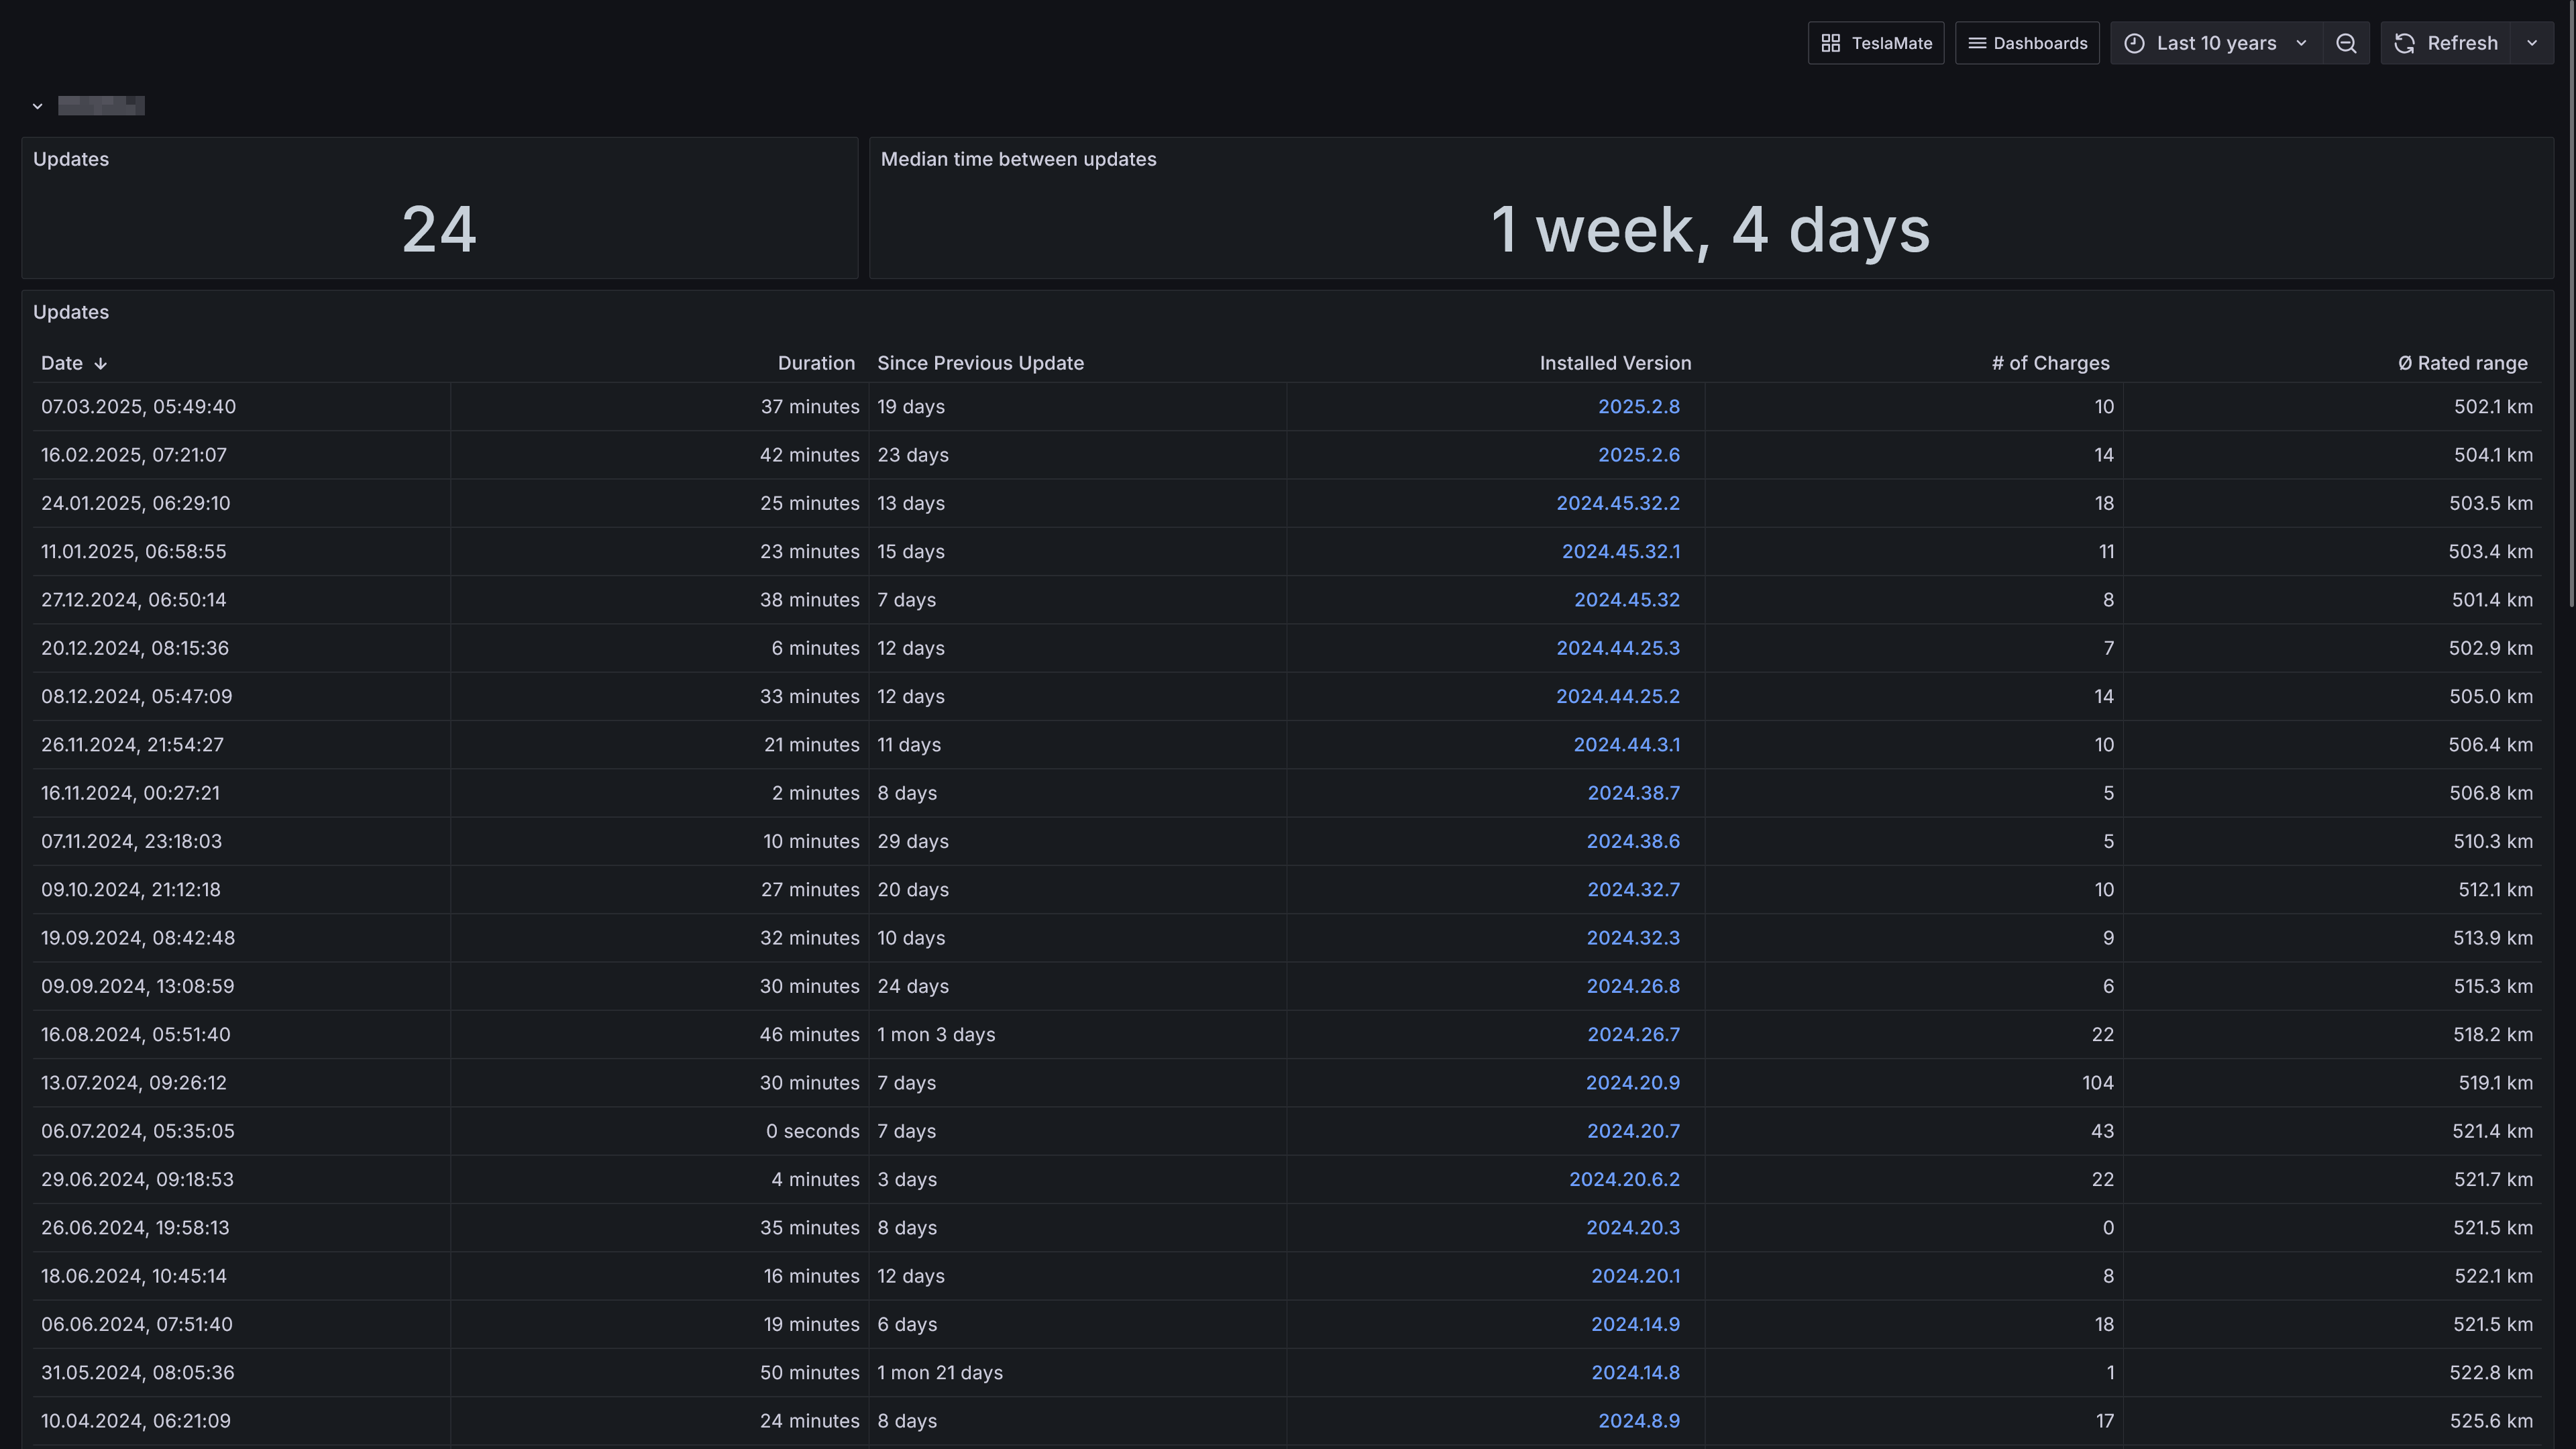Zoom out time range using the magnifier icon
The height and width of the screenshot is (1449, 2576).
point(2346,43)
